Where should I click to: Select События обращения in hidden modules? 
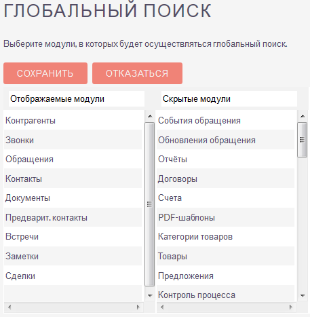pyautogui.click(x=225, y=120)
